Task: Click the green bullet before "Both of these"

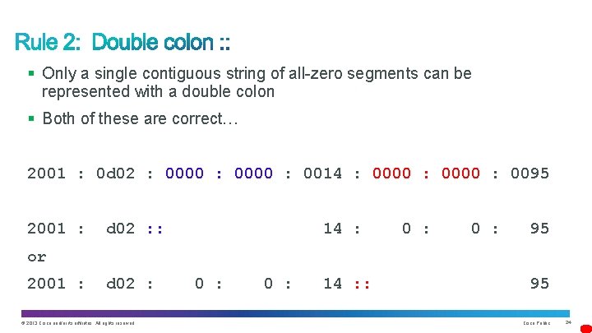Action: point(31,119)
